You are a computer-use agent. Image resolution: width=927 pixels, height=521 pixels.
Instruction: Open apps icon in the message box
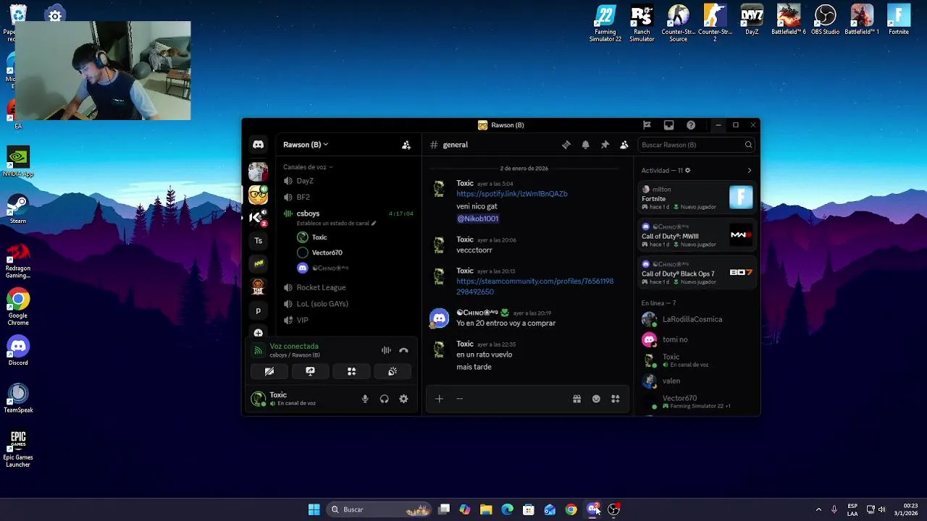coord(616,399)
